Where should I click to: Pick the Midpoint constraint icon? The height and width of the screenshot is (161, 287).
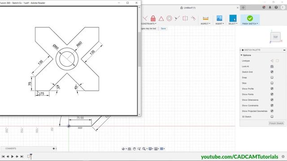[177, 18]
